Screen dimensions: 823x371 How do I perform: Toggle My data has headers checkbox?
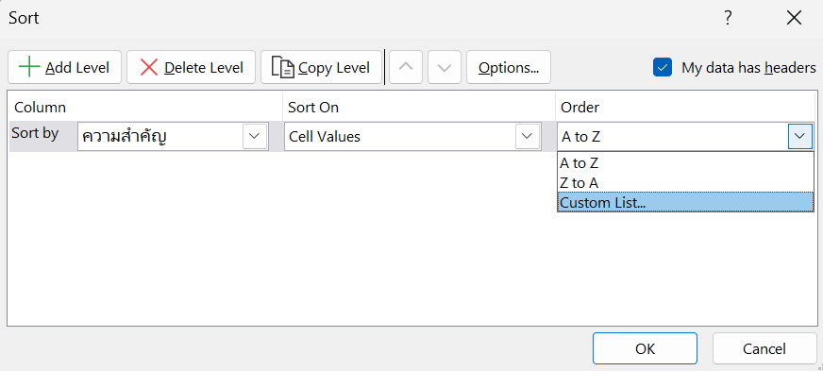[663, 67]
